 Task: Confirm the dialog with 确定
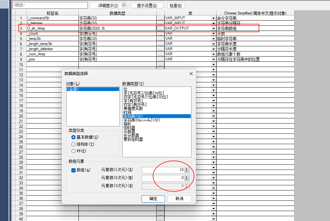tap(153, 199)
